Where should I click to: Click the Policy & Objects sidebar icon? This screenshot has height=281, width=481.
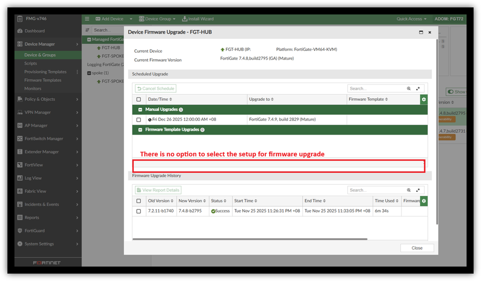pyautogui.click(x=20, y=99)
